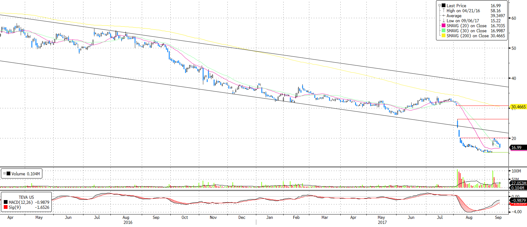The width and height of the screenshot is (527, 227).
Task: Click the Average marker icon in legend
Action: 444,16
